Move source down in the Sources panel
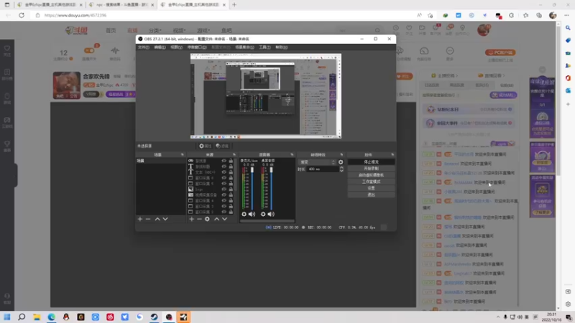 [224, 219]
